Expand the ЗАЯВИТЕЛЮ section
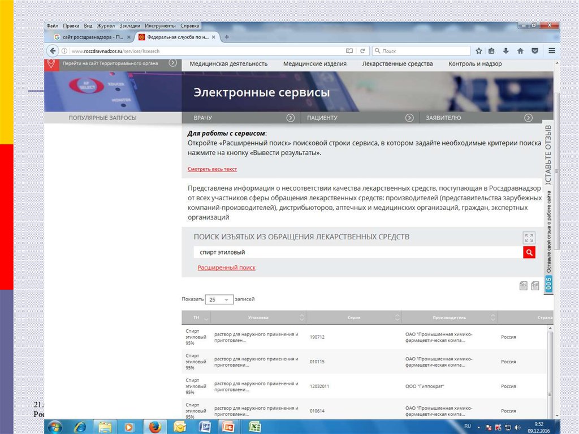The image size is (579, 434). point(528,118)
